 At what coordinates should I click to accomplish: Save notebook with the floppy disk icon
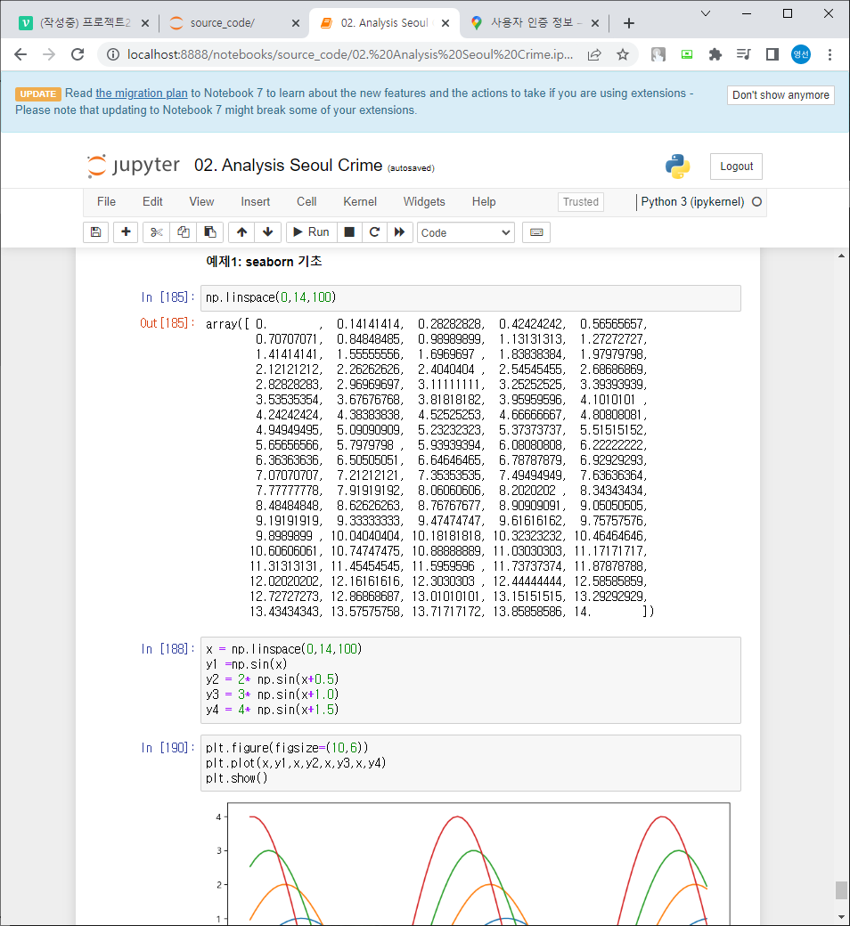(x=95, y=232)
